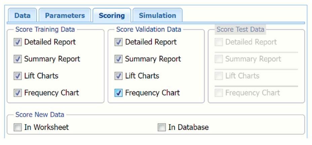Click the In Worksheet label text
The image size is (312, 145).
[x=46, y=128]
